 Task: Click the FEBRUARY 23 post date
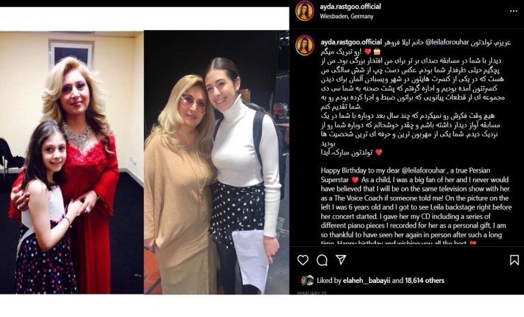pyautogui.click(x=312, y=293)
